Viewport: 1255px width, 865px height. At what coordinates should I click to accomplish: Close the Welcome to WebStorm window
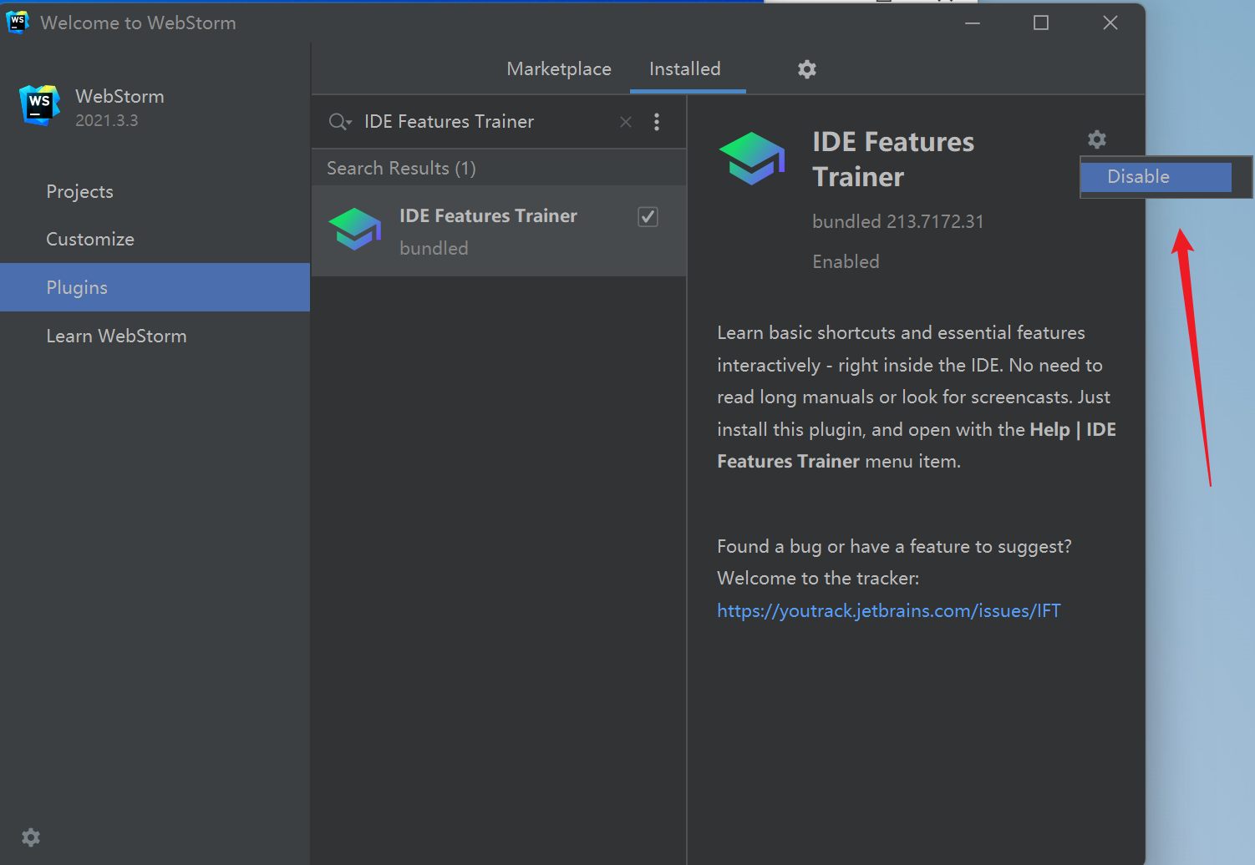click(1110, 23)
